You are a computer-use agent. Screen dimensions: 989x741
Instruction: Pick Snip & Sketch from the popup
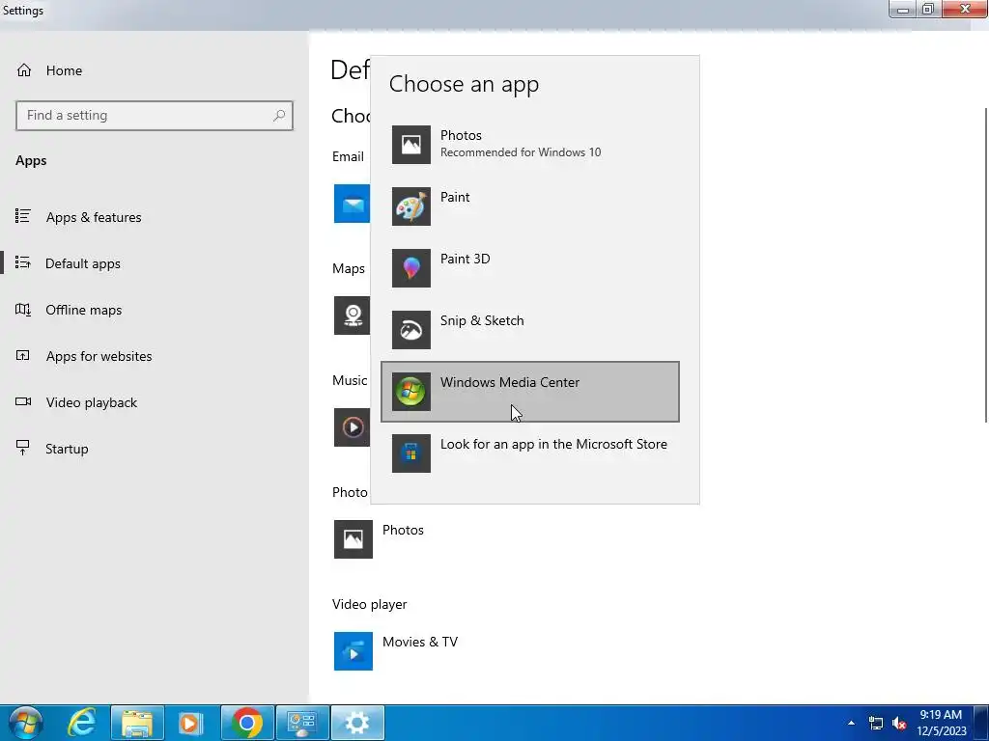click(530, 330)
